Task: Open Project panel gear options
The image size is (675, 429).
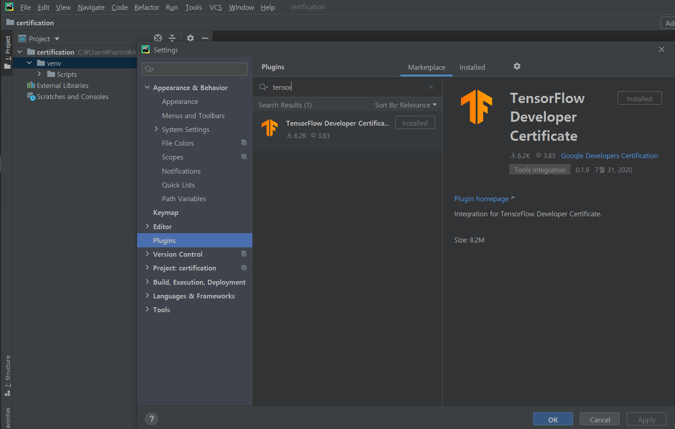Action: point(190,38)
